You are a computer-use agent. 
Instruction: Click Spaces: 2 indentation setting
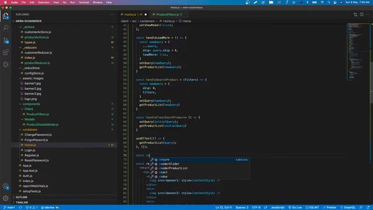242,208
